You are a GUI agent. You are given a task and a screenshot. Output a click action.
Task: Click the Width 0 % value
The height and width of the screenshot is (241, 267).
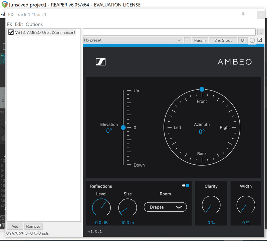(246, 223)
